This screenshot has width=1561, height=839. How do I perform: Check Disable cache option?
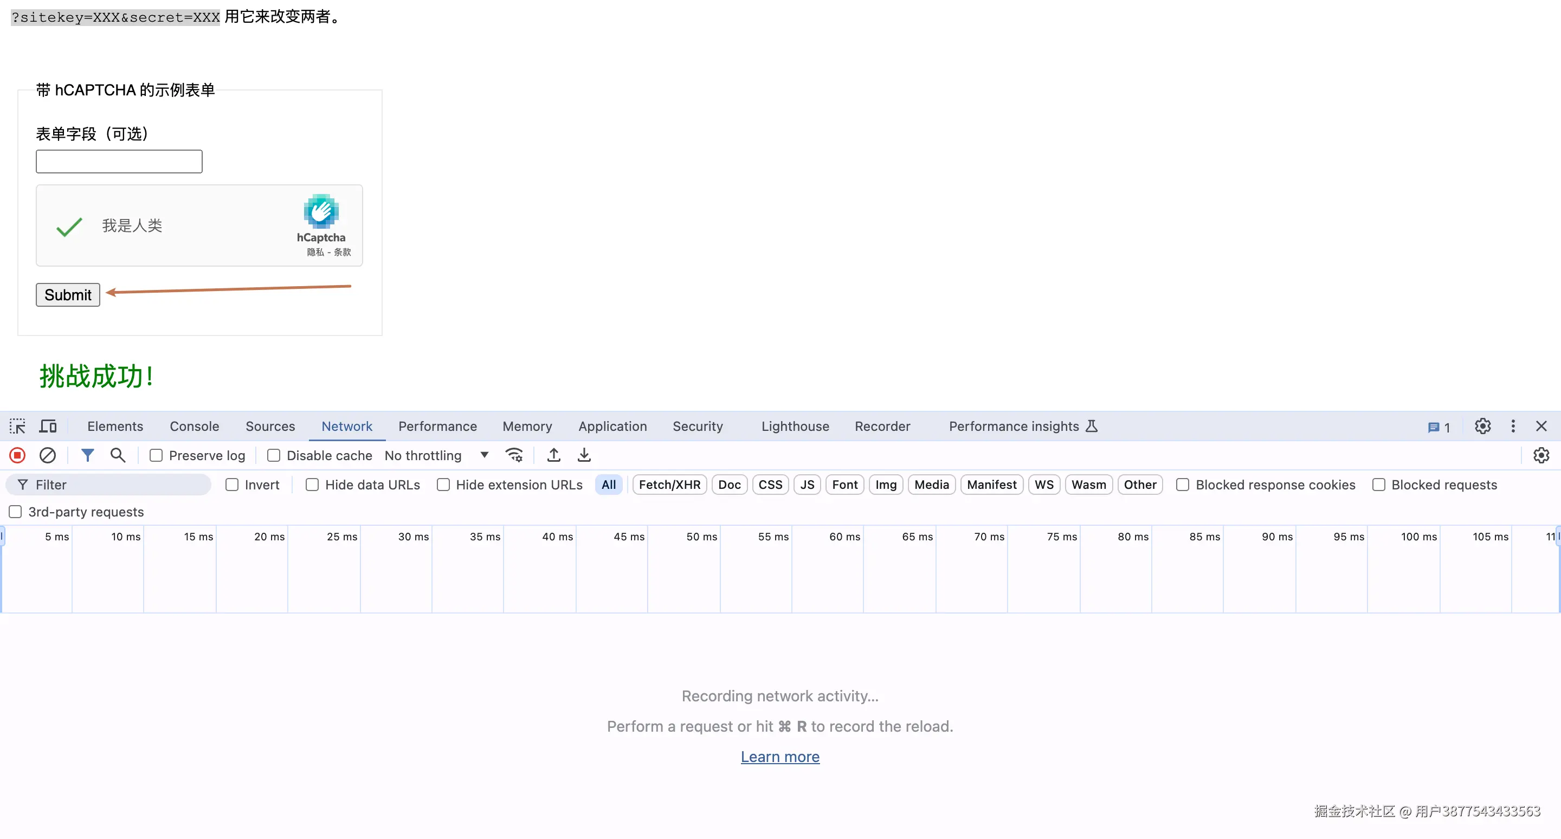click(x=274, y=456)
